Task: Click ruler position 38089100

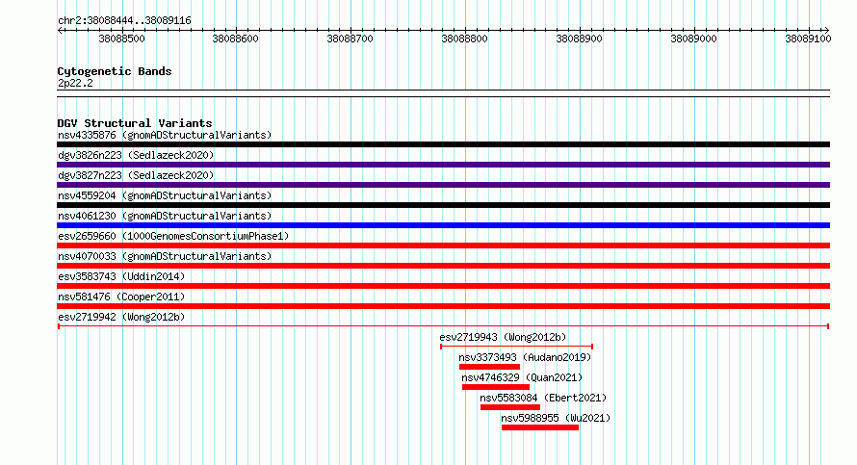Action: 808,39
